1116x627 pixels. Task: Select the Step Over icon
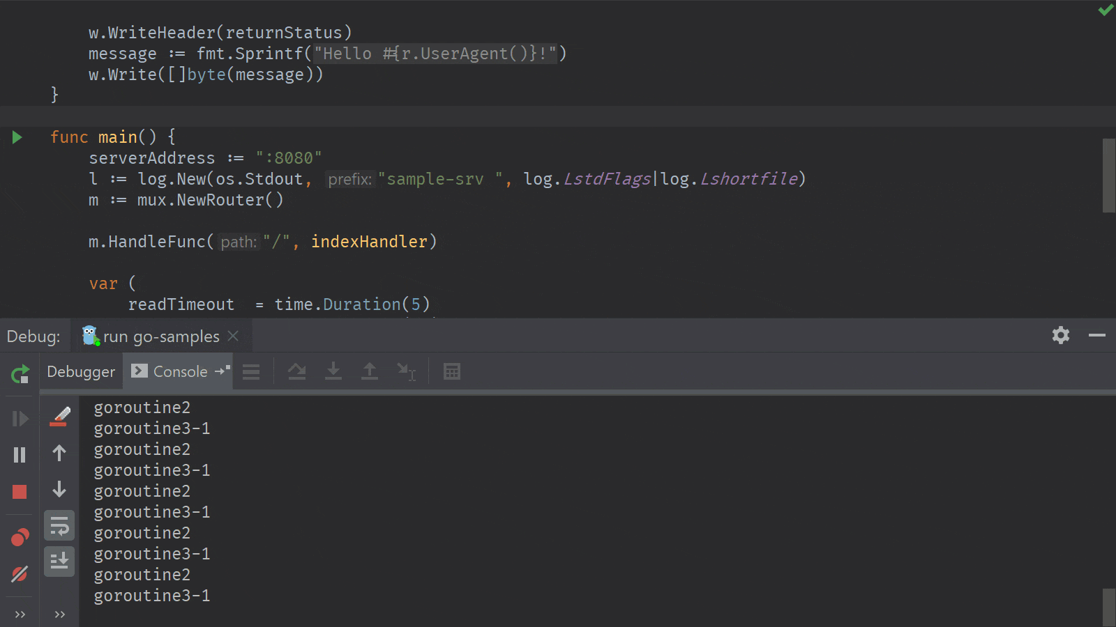[297, 371]
